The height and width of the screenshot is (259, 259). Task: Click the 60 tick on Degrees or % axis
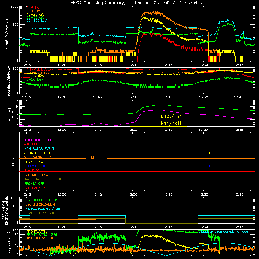(x=17, y=240)
